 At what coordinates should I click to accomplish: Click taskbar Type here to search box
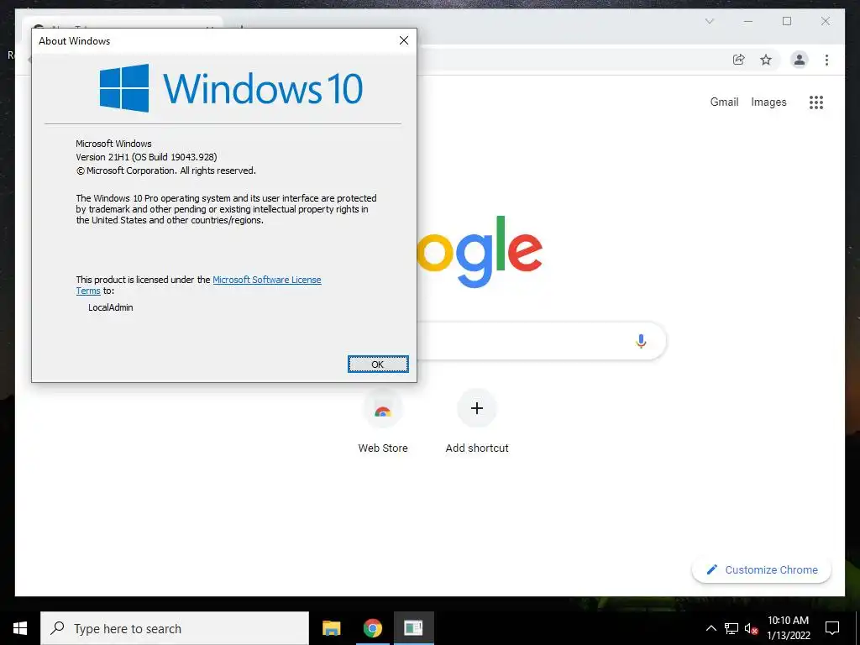coord(175,628)
